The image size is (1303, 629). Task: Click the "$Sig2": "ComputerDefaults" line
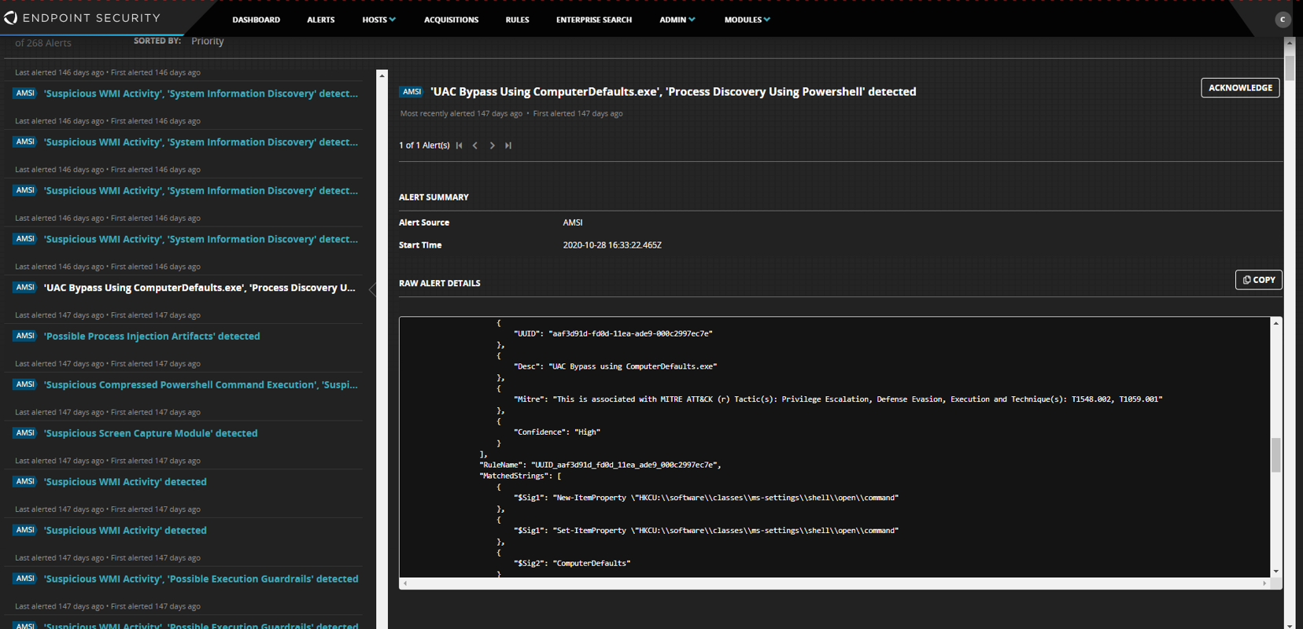pyautogui.click(x=572, y=564)
